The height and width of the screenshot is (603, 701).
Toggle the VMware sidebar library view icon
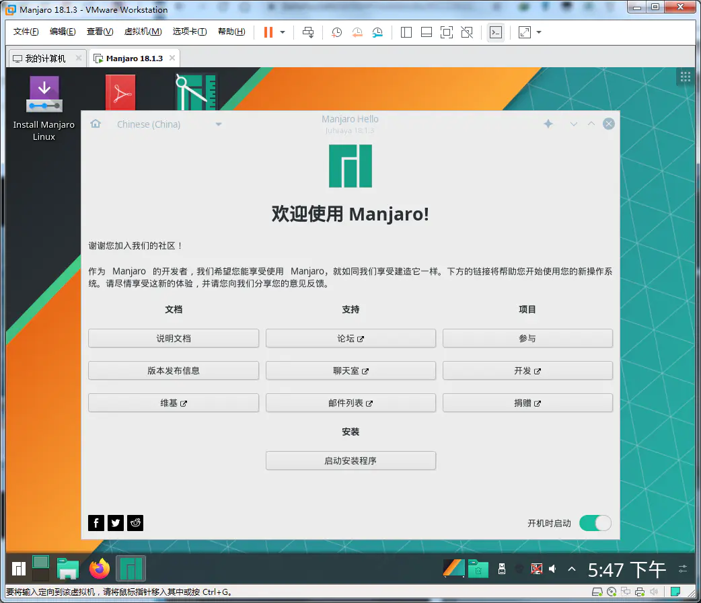click(x=406, y=32)
